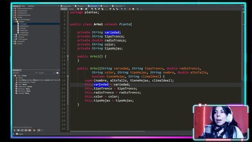Image resolution: width=252 pixels, height=142 pixels.
Task: Click Find Previous Occurrence icon
Action: pyautogui.click(x=95, y=9)
